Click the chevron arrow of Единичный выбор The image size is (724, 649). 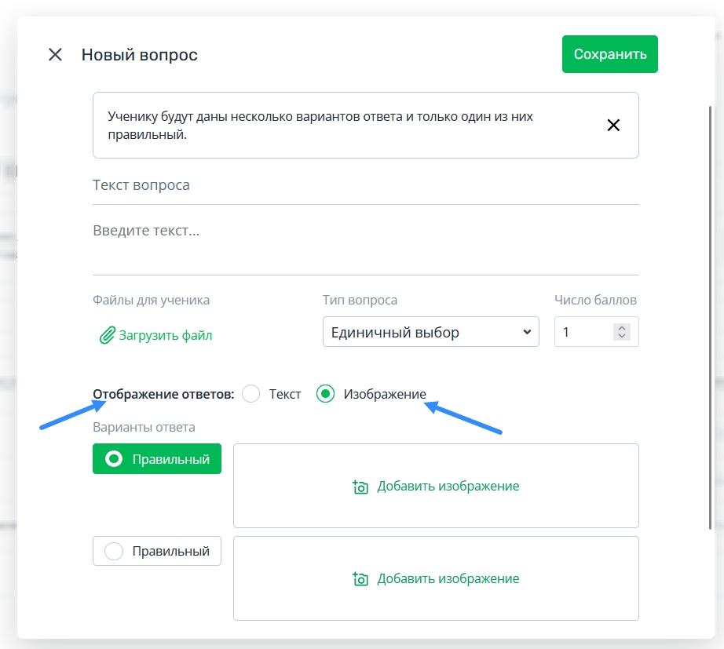point(527,332)
